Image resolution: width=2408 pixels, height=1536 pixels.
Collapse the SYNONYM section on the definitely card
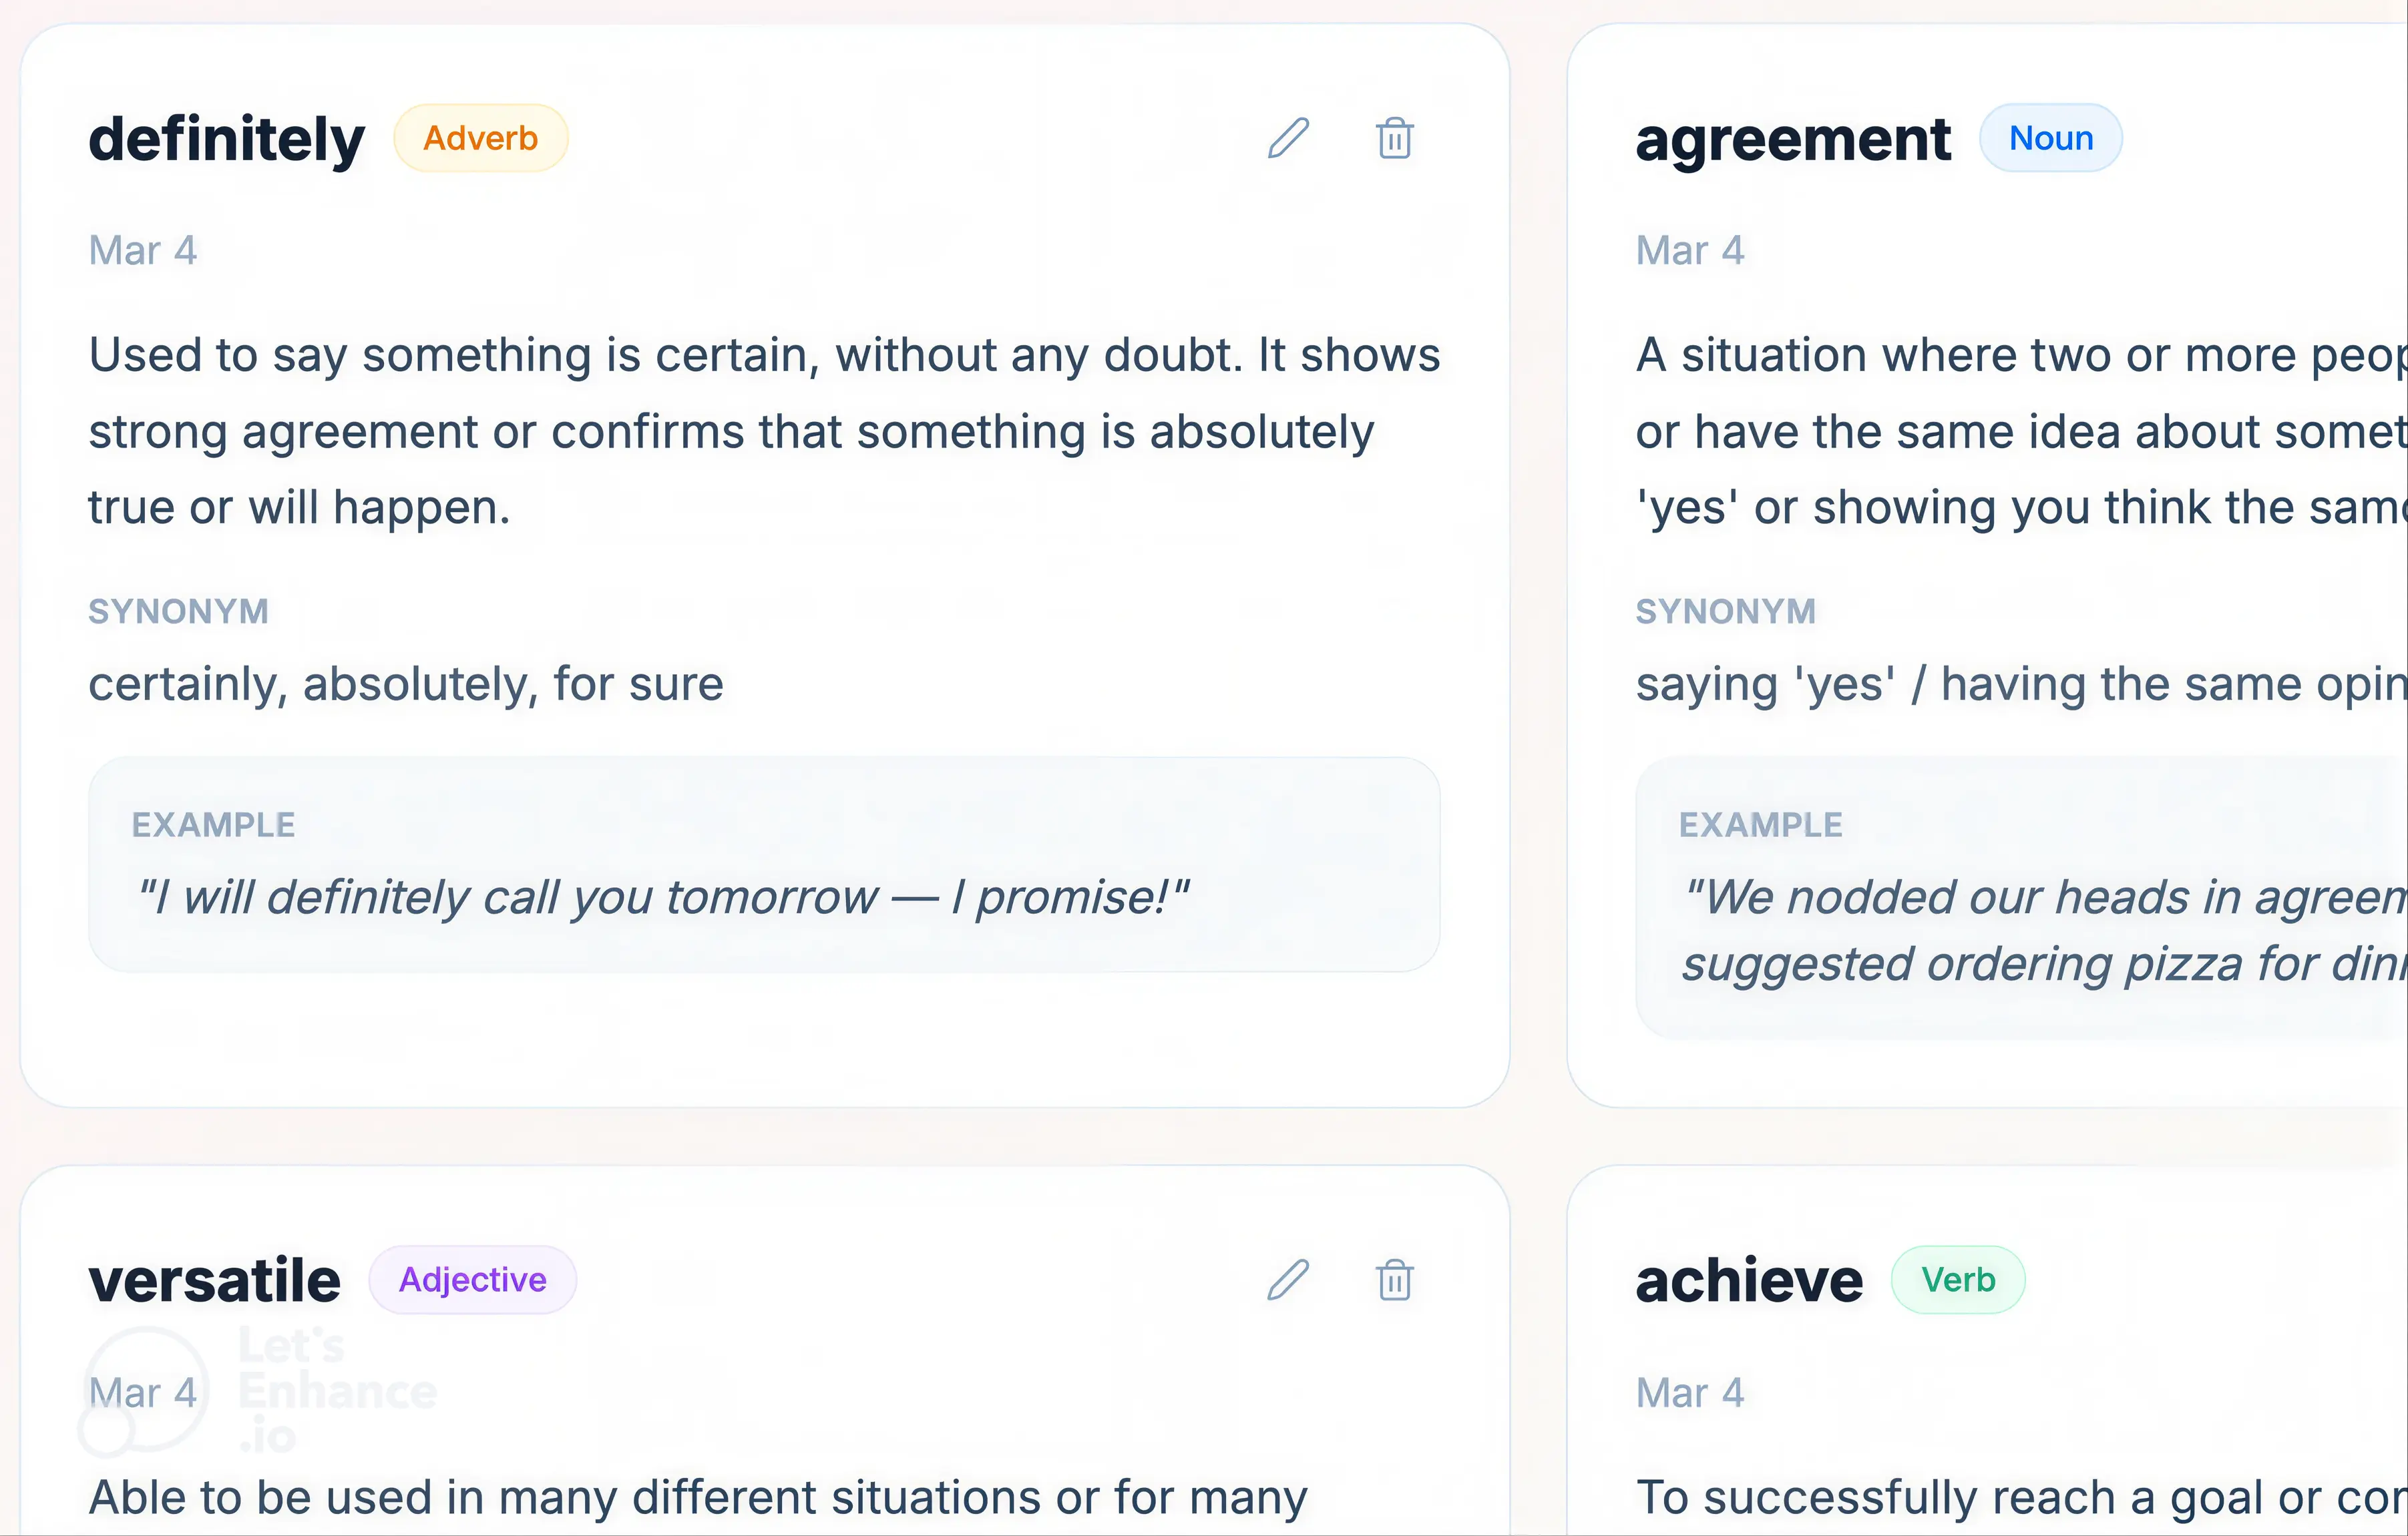click(178, 611)
